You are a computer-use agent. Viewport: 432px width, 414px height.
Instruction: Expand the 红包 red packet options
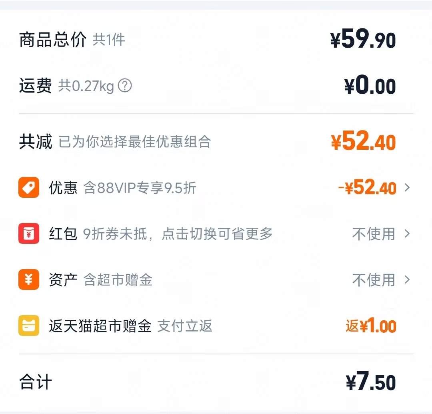(407, 234)
